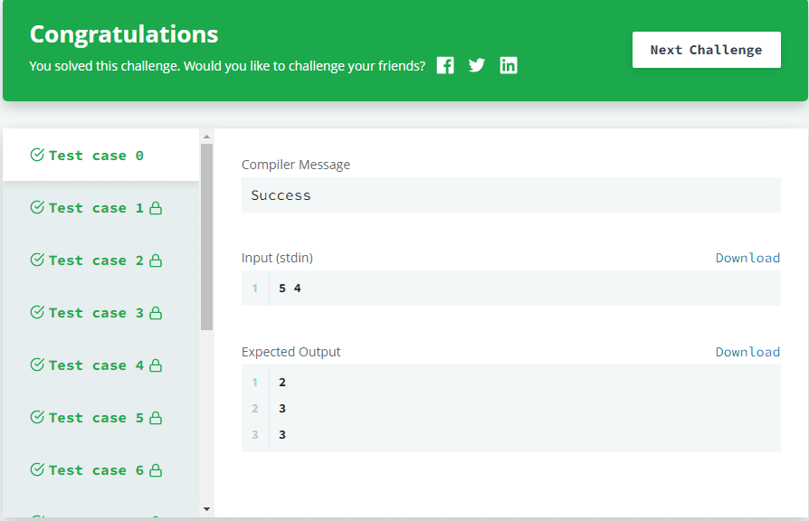Click checkmark icon of Test case 0
Image resolution: width=809 pixels, height=521 pixels.
pos(37,155)
